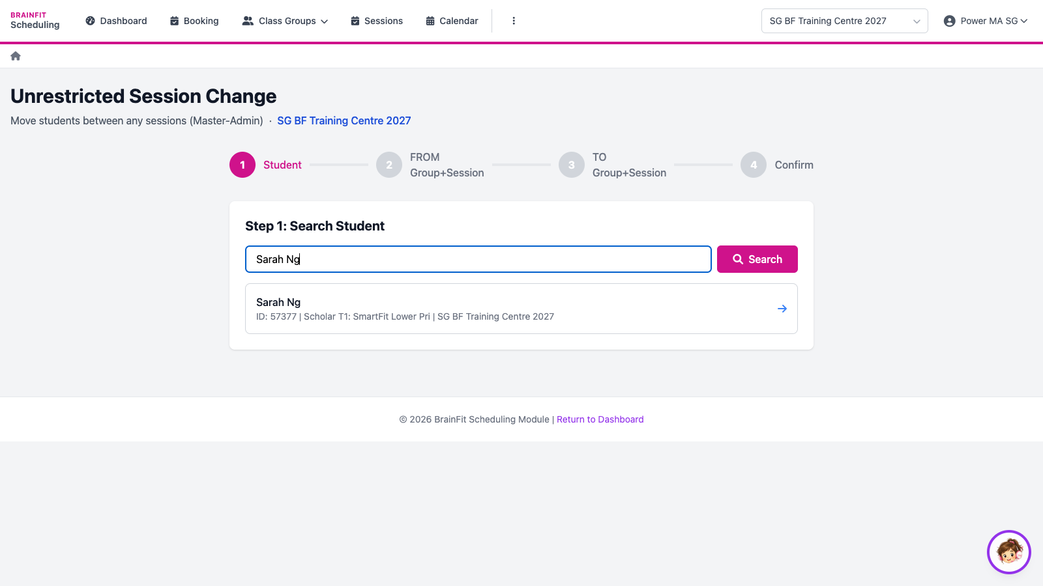
Task: Click step 1 Student circle
Action: pos(242,165)
